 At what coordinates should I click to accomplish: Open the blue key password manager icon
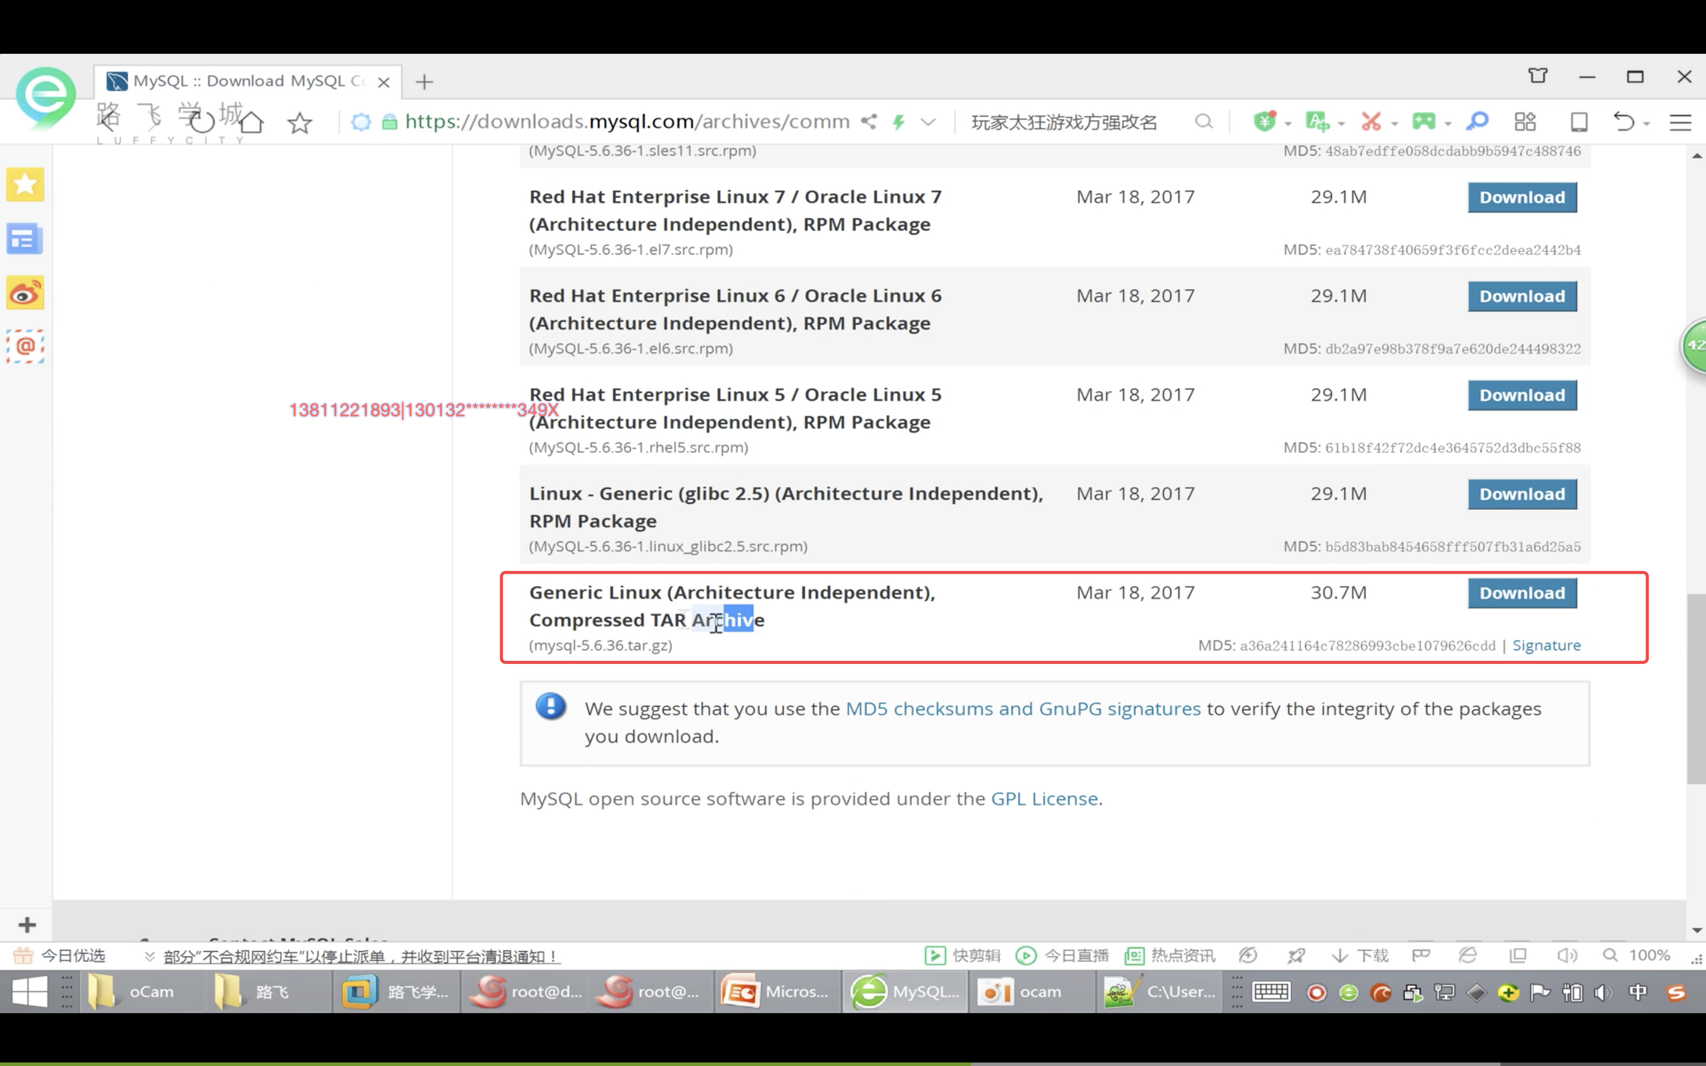[x=1477, y=122]
